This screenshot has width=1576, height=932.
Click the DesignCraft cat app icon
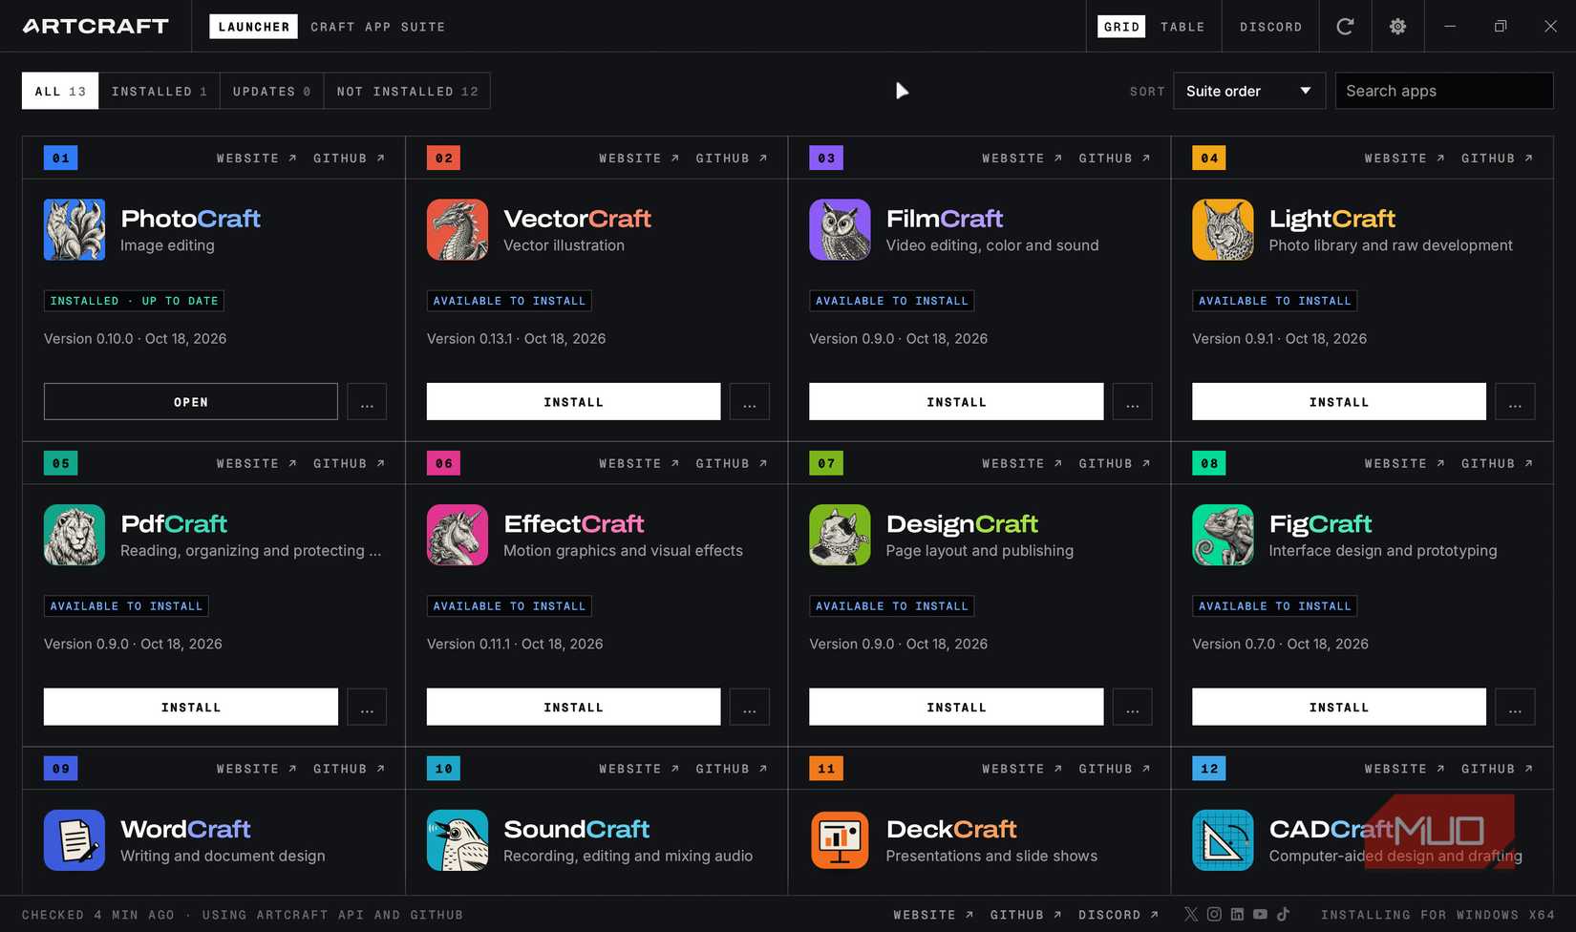pyautogui.click(x=840, y=535)
